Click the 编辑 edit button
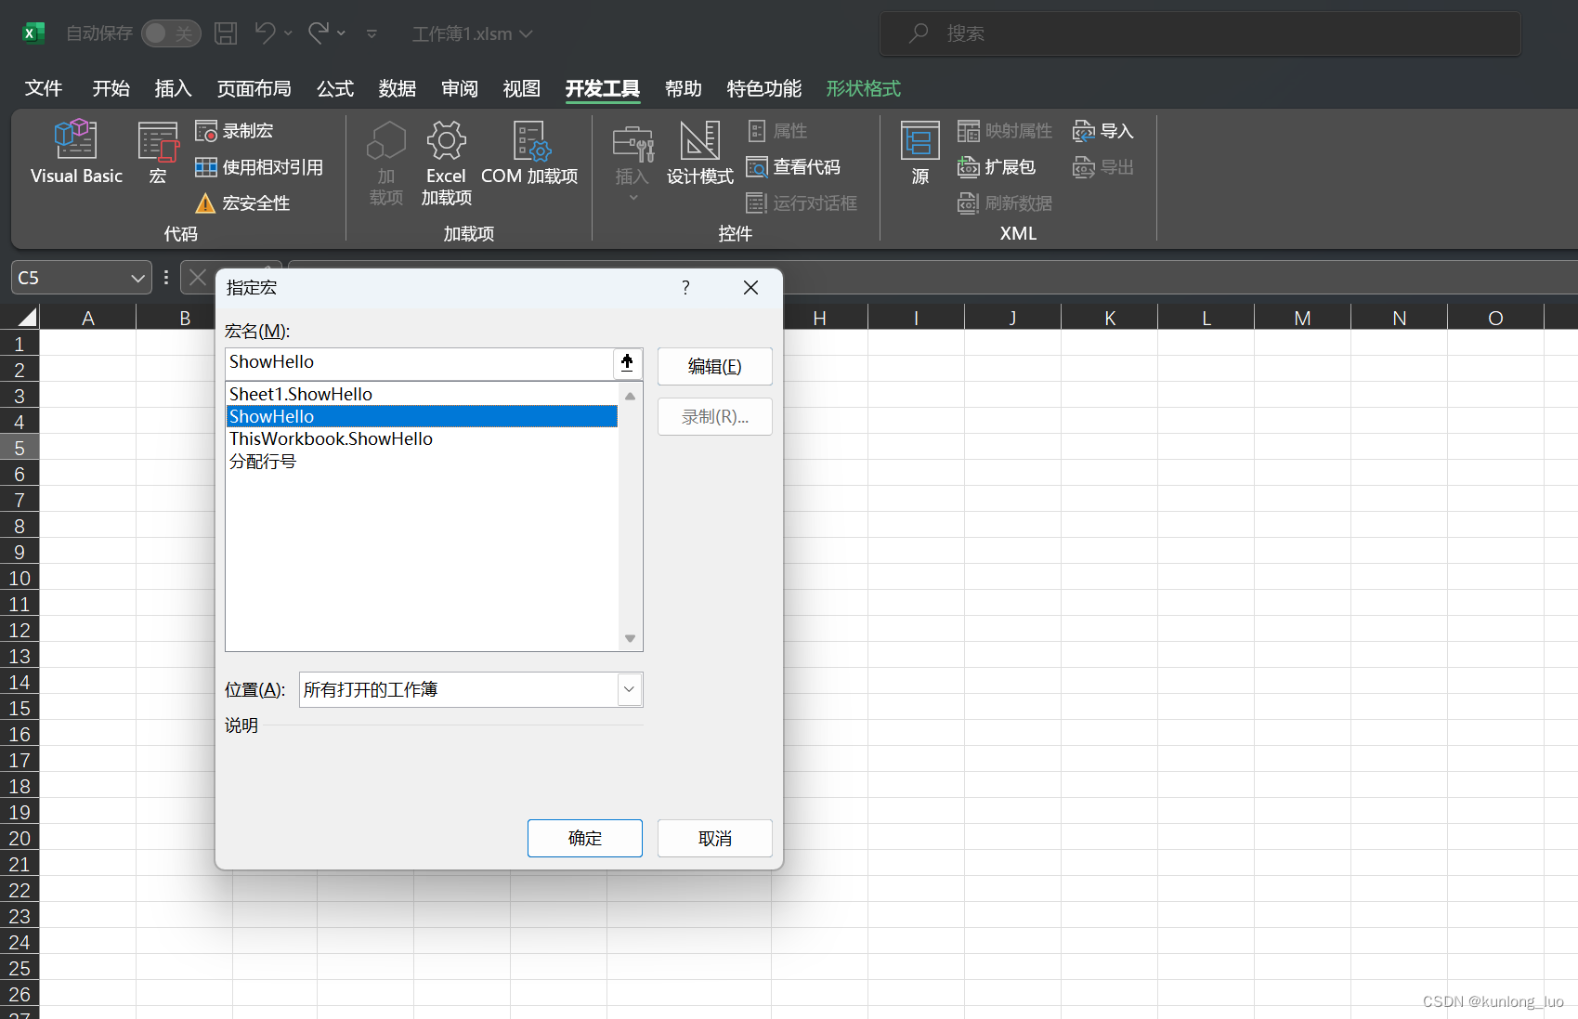The width and height of the screenshot is (1578, 1019). click(714, 366)
